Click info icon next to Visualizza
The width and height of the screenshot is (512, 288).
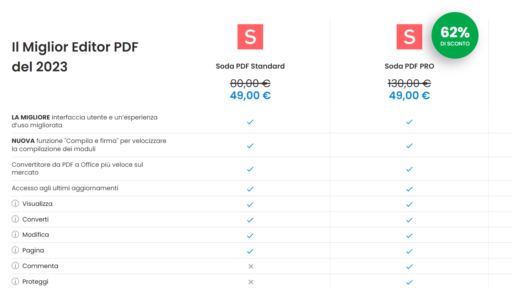click(x=15, y=204)
